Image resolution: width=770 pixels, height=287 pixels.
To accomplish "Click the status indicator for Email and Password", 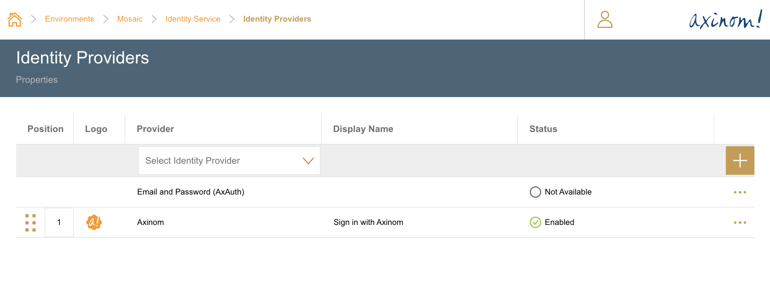I will 535,192.
